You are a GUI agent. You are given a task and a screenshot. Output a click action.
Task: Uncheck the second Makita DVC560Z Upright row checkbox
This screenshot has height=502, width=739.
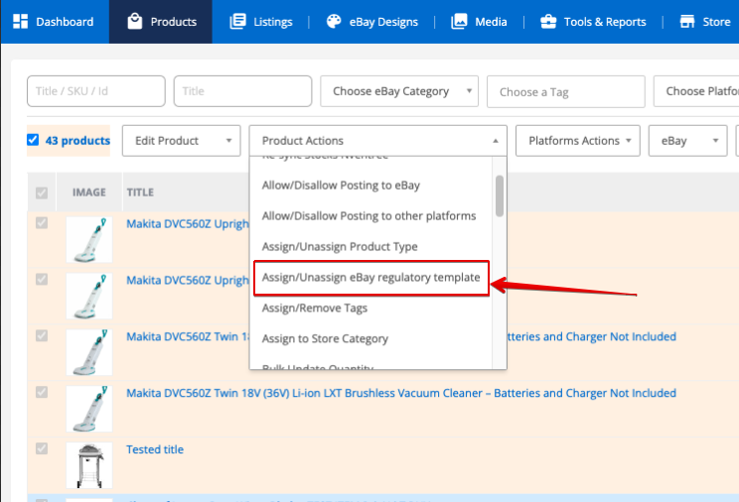pos(42,279)
